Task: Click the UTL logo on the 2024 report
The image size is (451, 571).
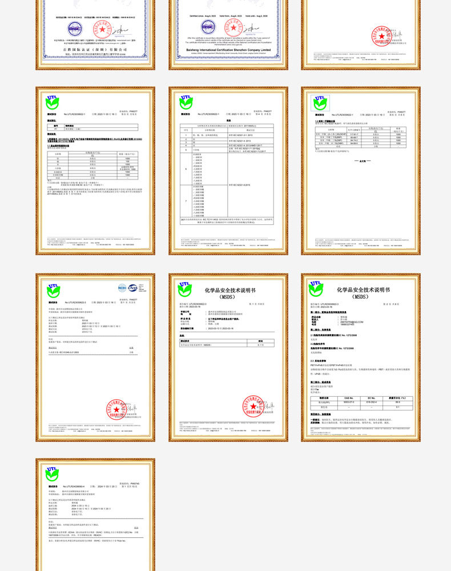Action: tap(52, 474)
